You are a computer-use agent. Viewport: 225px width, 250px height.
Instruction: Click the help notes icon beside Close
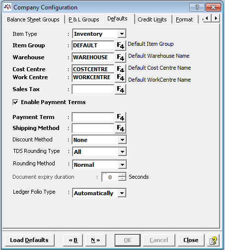pos(213,240)
